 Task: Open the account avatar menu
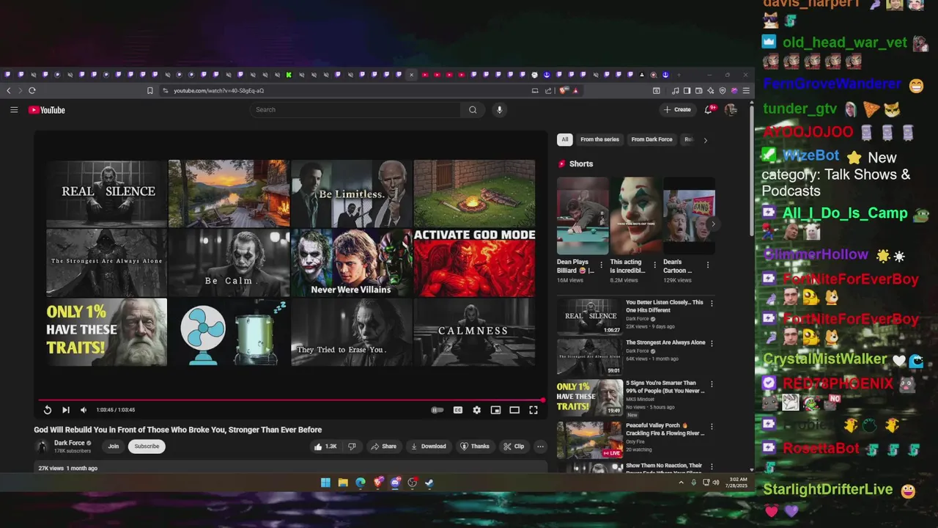point(731,109)
